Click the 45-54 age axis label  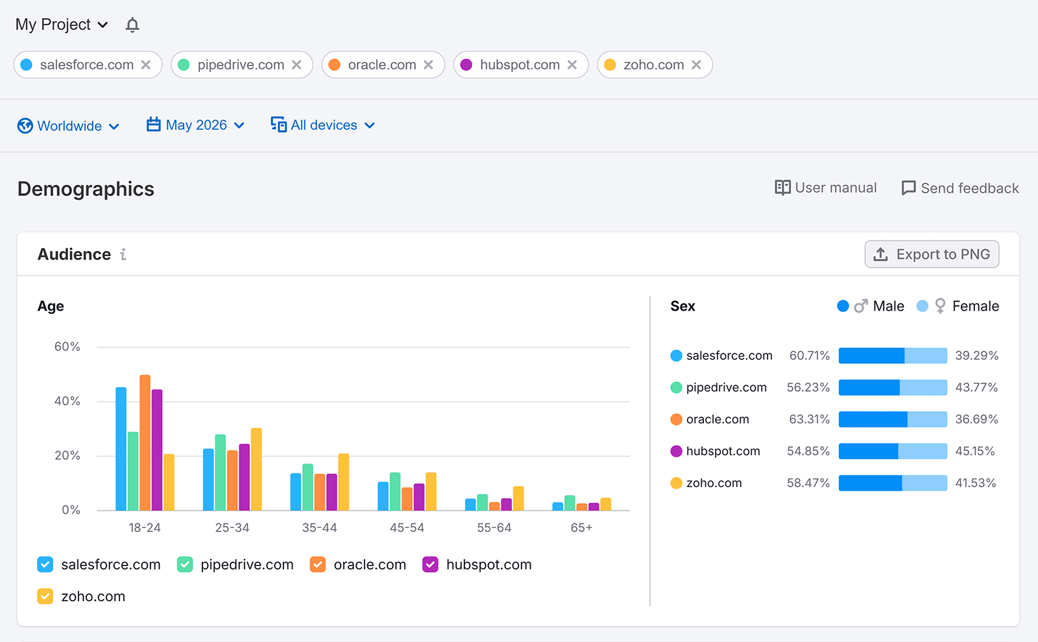407,528
